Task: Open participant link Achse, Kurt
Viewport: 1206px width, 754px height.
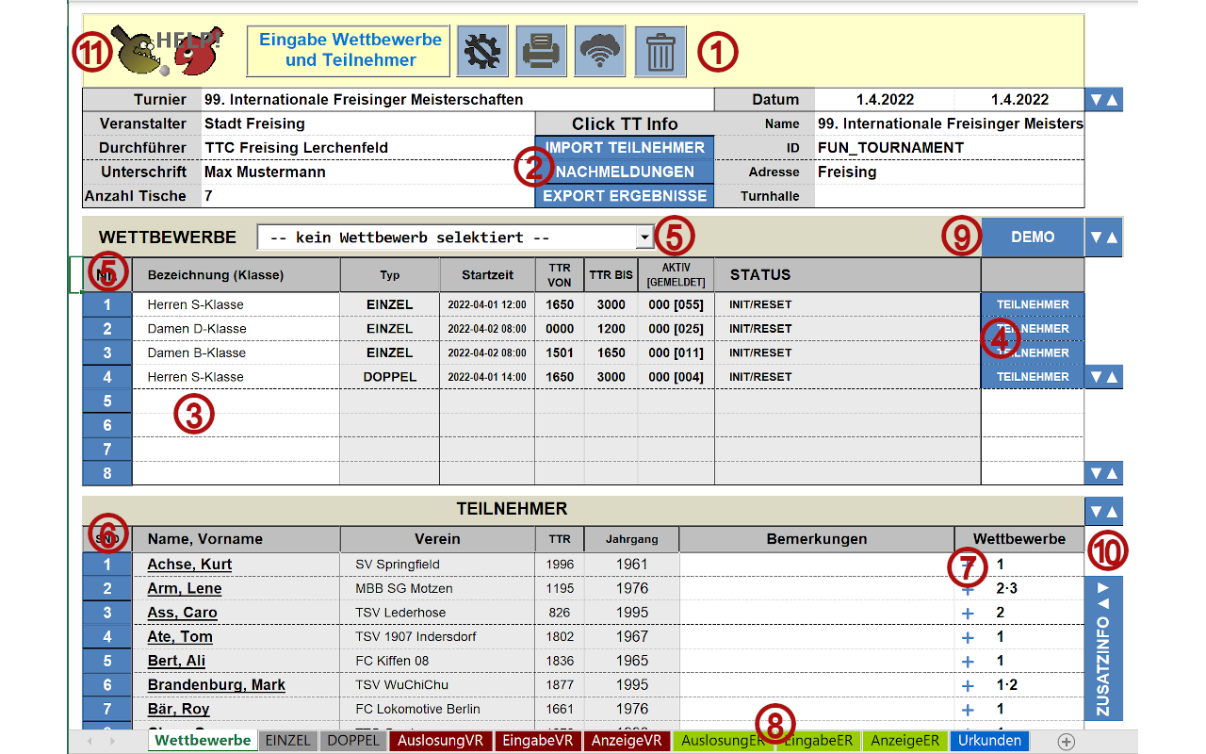Action: click(189, 565)
